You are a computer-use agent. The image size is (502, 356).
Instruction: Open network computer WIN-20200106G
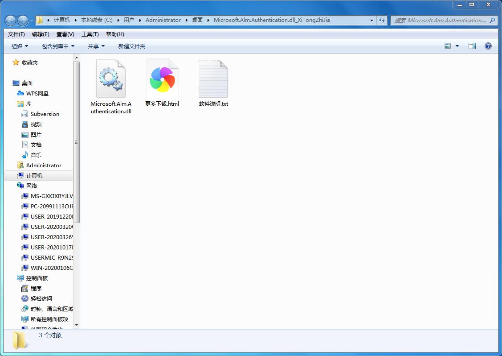[x=52, y=268]
